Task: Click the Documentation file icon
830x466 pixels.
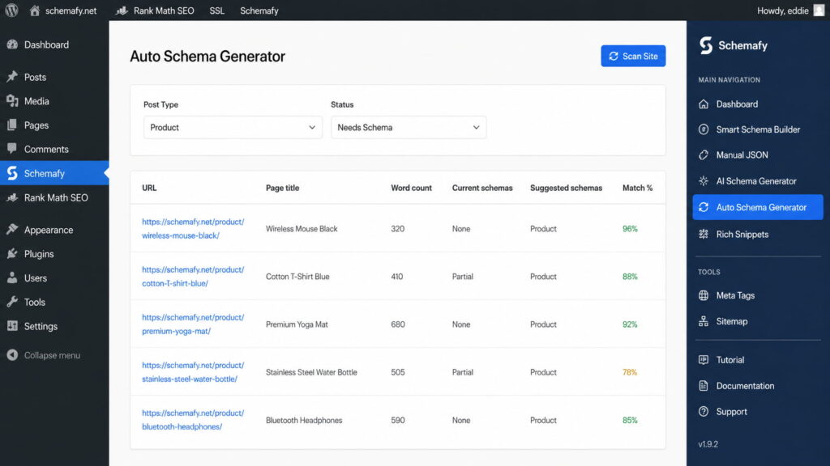Action: (704, 386)
